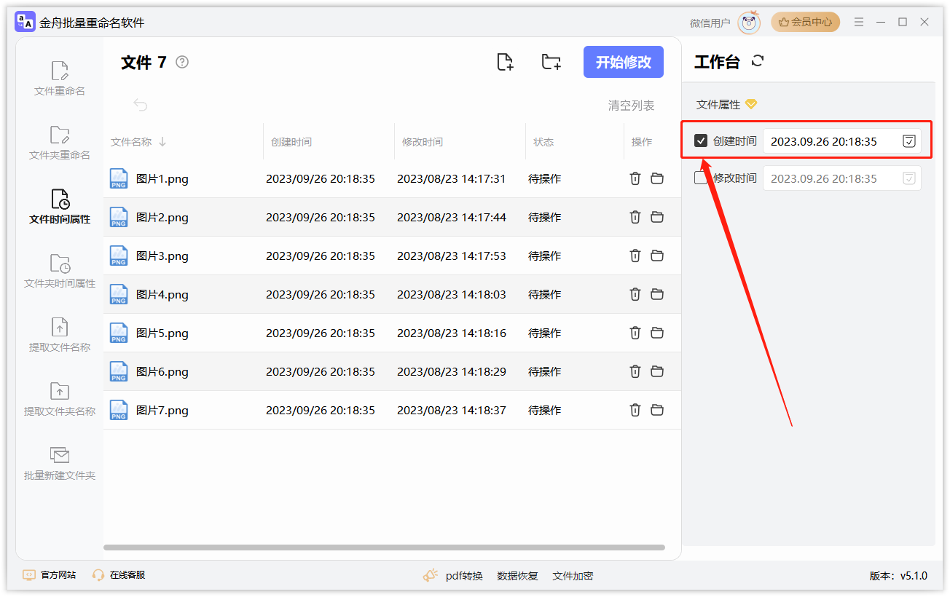The height and width of the screenshot is (597, 950).
Task: Click the add files icon
Action: point(506,62)
